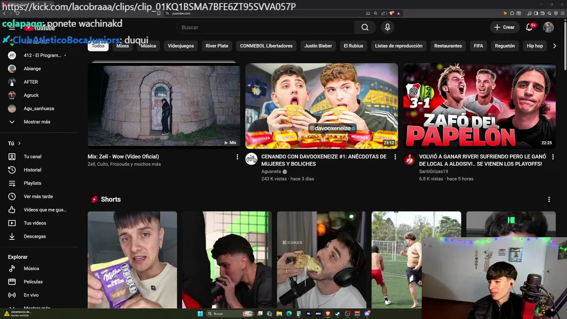
Task: Select the Listas de reproducción chip
Action: (399, 46)
